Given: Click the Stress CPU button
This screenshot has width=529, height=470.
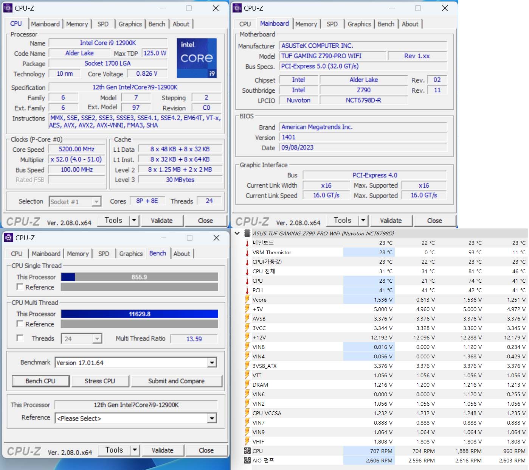Looking at the screenshot, I should coord(100,381).
